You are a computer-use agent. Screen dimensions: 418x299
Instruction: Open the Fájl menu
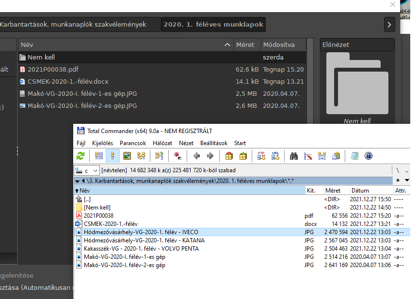pyautogui.click(x=81, y=143)
